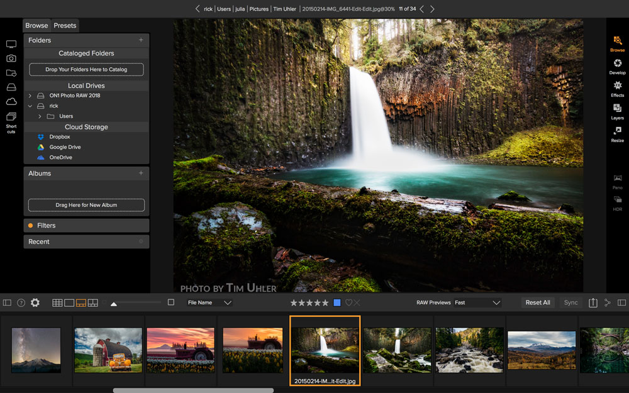Toggle the left panel visibility
Viewport: 629px width, 393px height.
pyautogui.click(x=7, y=302)
